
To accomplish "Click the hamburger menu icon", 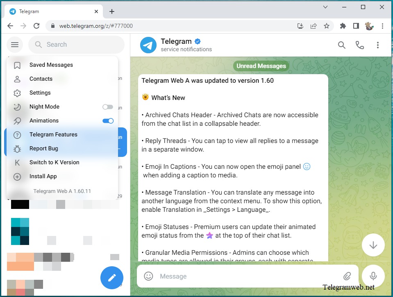I will click(x=15, y=45).
